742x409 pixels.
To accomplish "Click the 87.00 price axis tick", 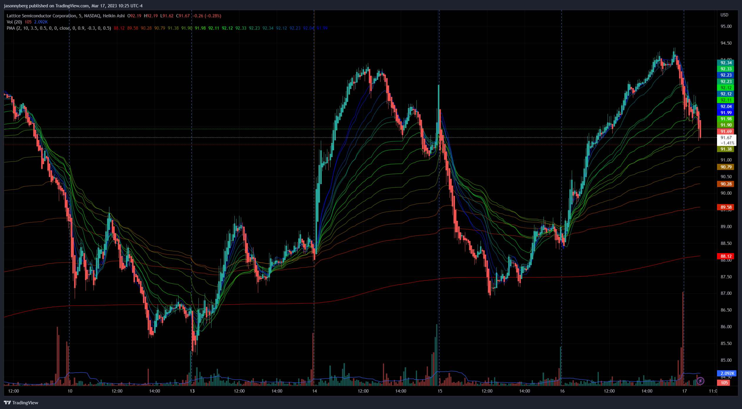I will click(726, 293).
